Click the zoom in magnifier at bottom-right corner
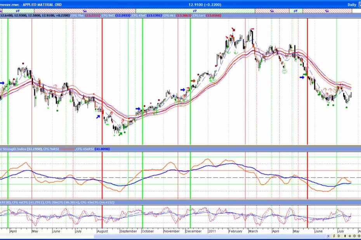The image size is (361, 240). click(x=359, y=235)
